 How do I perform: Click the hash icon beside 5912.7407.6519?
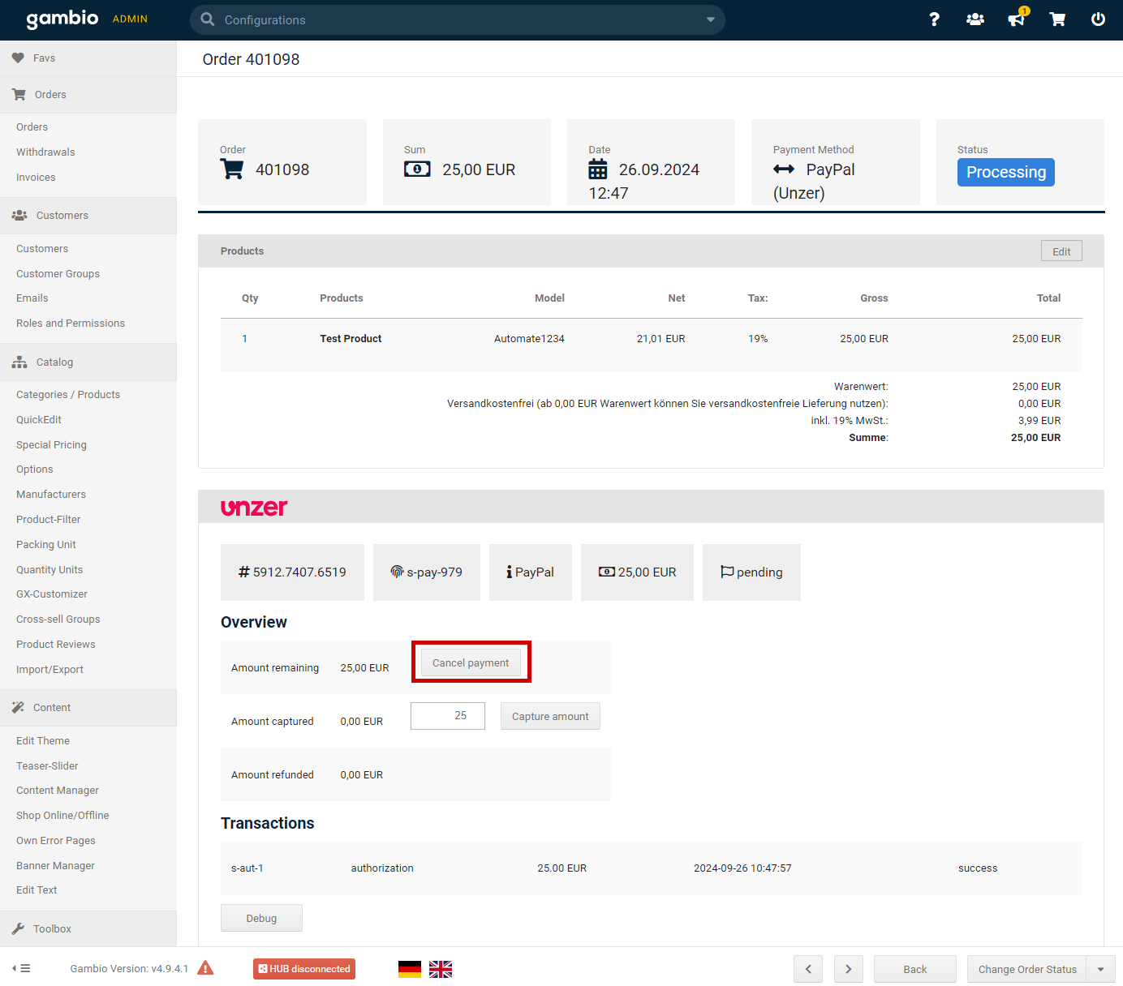[x=244, y=572]
